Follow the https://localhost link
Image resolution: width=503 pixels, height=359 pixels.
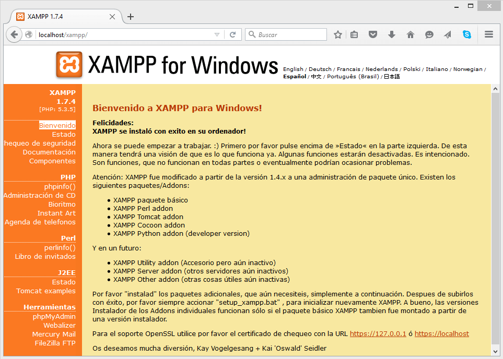click(442, 333)
